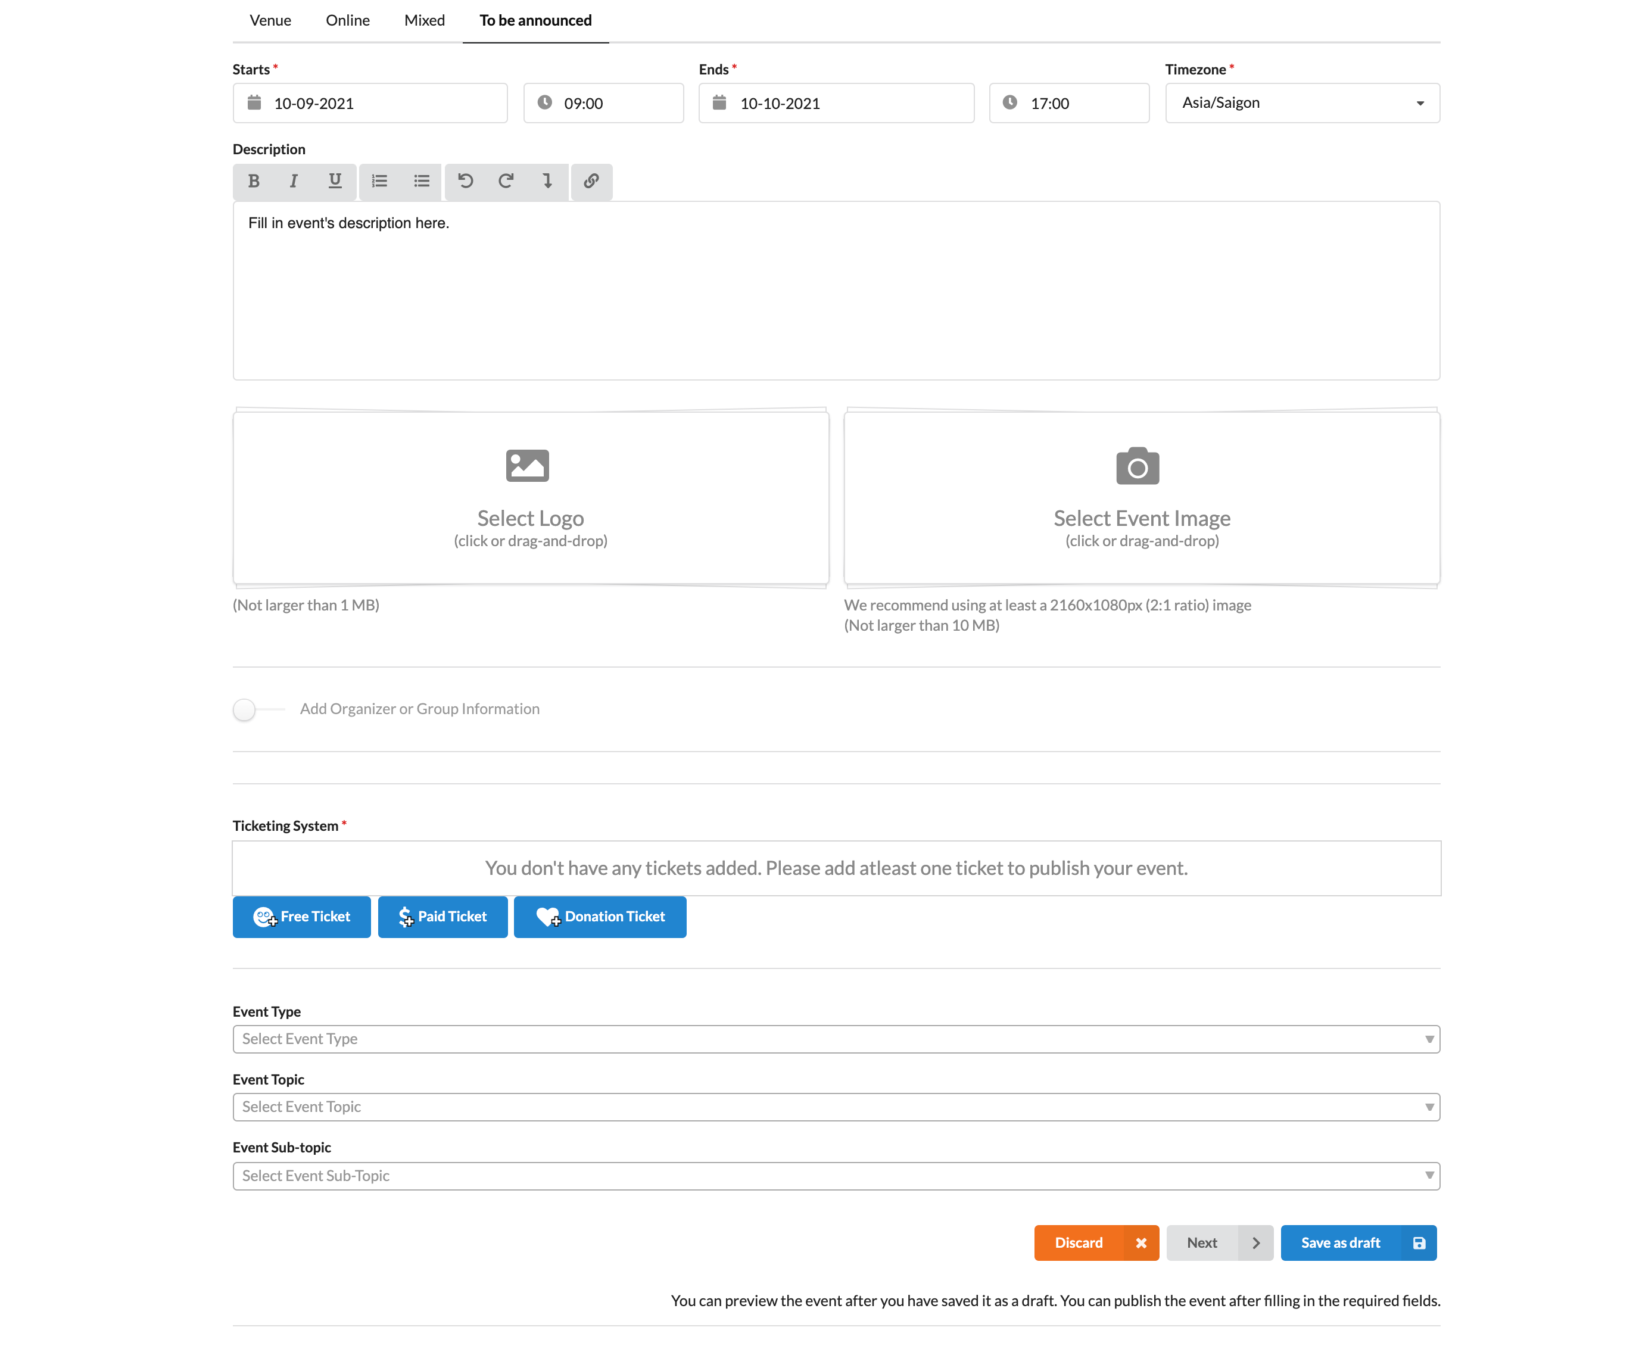Click the 'You don't have any tickets added' message
The height and width of the screenshot is (1346, 1636).
[x=837, y=868]
